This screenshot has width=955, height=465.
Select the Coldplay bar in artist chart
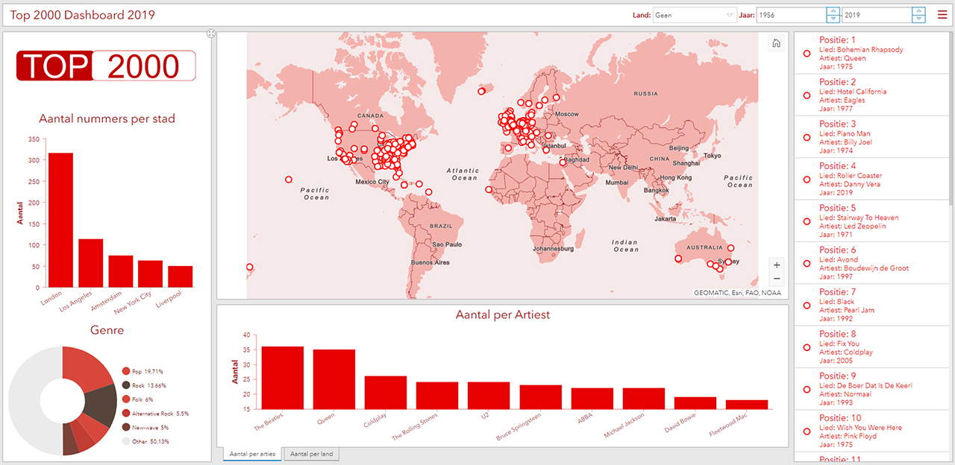tap(386, 393)
